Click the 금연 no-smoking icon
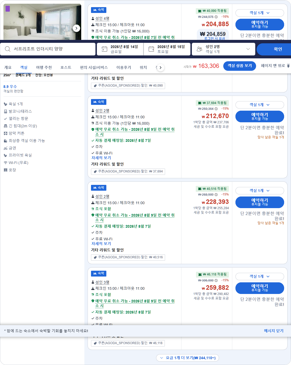 point(6,148)
